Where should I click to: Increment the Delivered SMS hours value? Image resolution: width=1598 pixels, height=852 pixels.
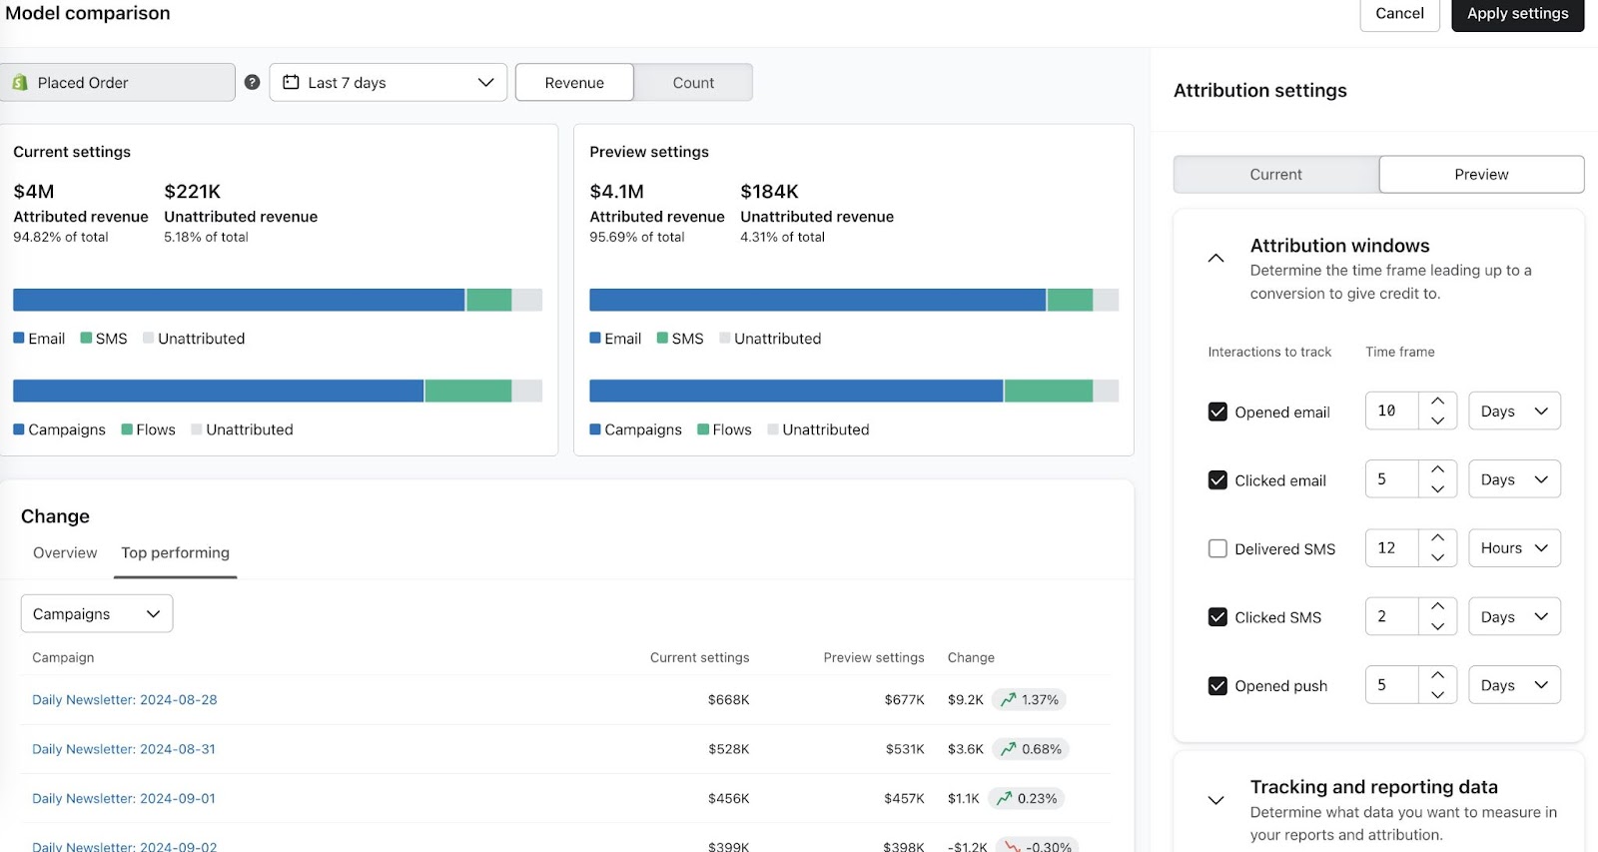click(x=1437, y=538)
